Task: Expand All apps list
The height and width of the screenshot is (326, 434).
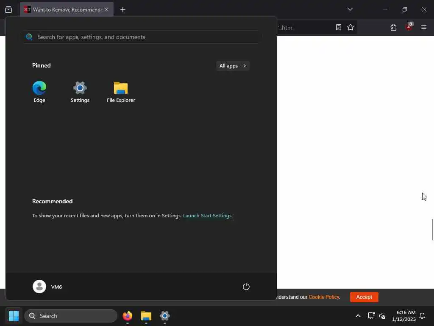Action: [233, 66]
